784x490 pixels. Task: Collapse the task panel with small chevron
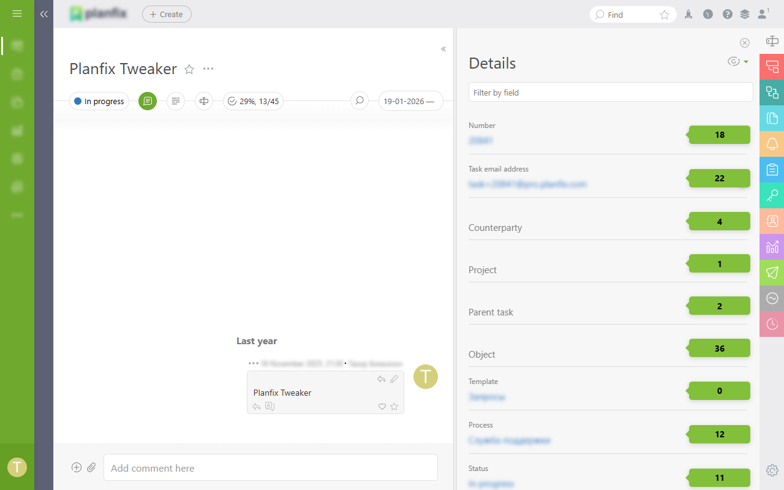point(443,49)
